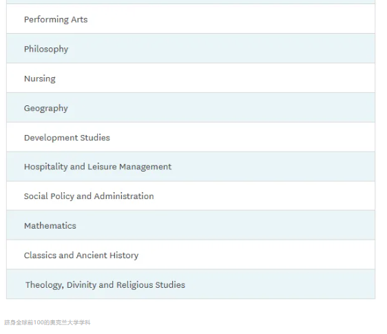Select Theology, Divinity and Religious Studies
This screenshot has height=334, width=387.
tap(191, 284)
